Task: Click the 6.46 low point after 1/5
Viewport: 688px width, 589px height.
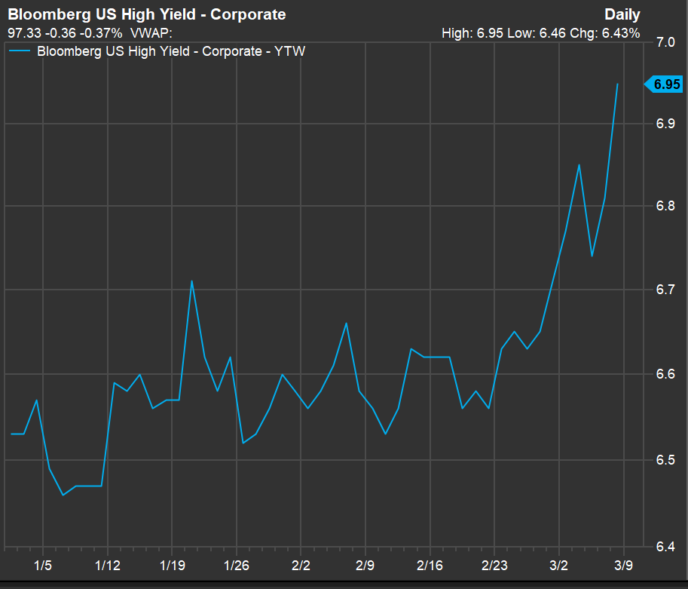Action: (63, 495)
